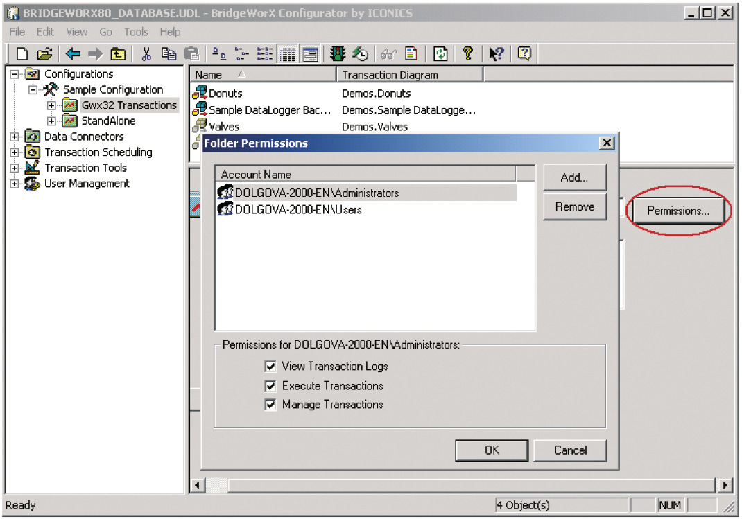This screenshot has height=519, width=742.
Task: Sort by Name column header
Action: point(263,75)
